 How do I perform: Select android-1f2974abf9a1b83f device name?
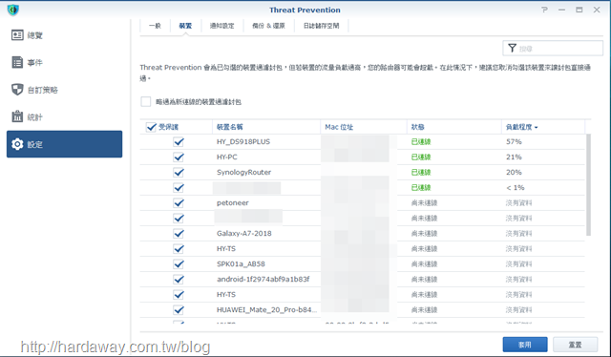pyautogui.click(x=263, y=280)
